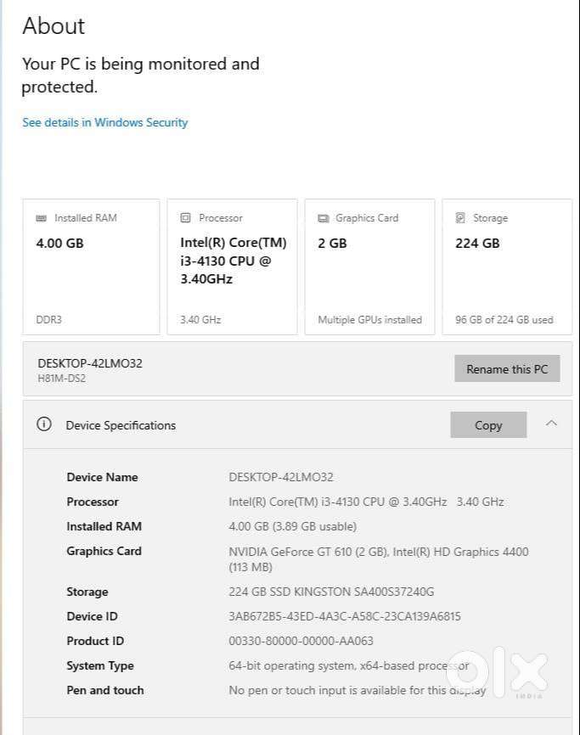
Task: Click the Device ID value text
Action: click(345, 616)
